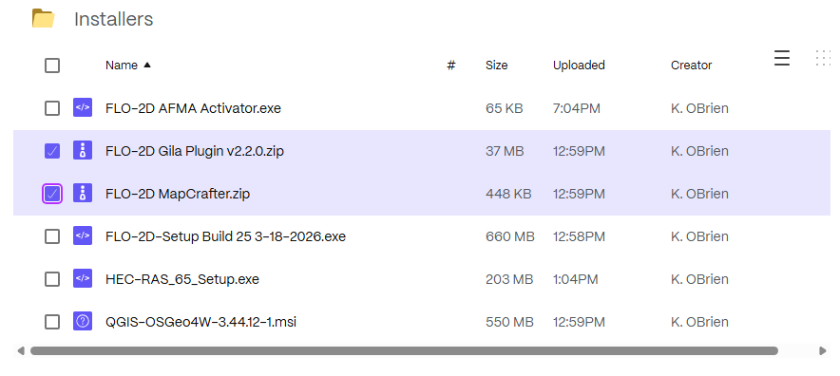Click the MapCrafter zip archive icon
This screenshot has height=376, width=840.
83,194
